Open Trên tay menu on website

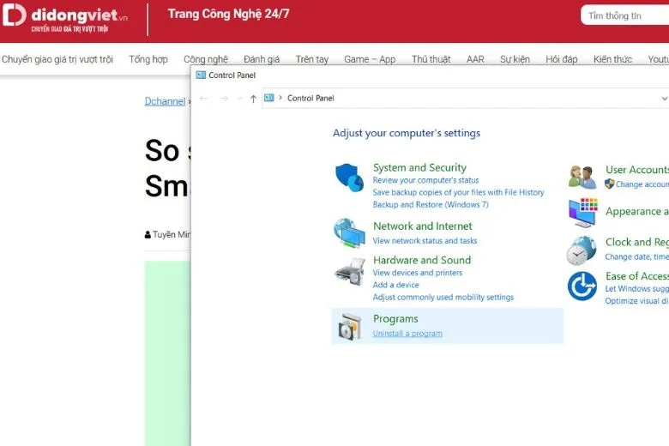click(x=312, y=59)
